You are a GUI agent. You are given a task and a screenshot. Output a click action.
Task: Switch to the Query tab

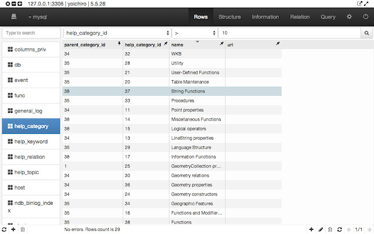point(328,17)
